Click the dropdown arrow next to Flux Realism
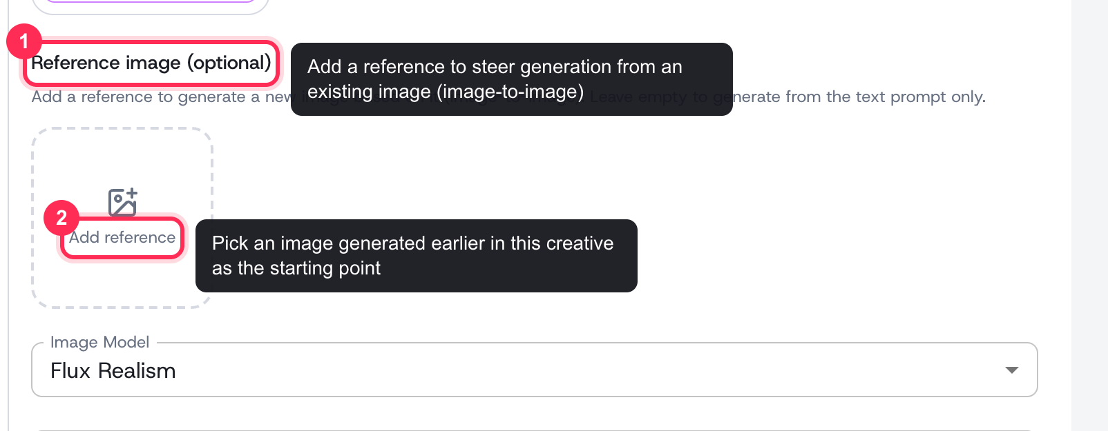 (x=1011, y=370)
